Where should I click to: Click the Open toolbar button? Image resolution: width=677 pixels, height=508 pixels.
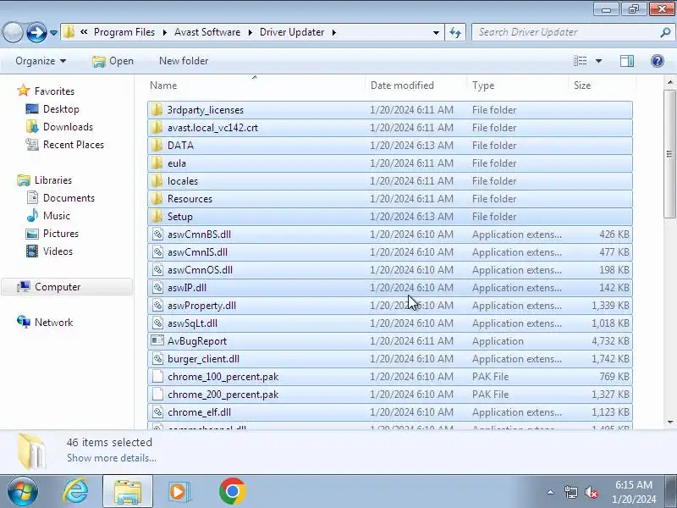pos(113,61)
